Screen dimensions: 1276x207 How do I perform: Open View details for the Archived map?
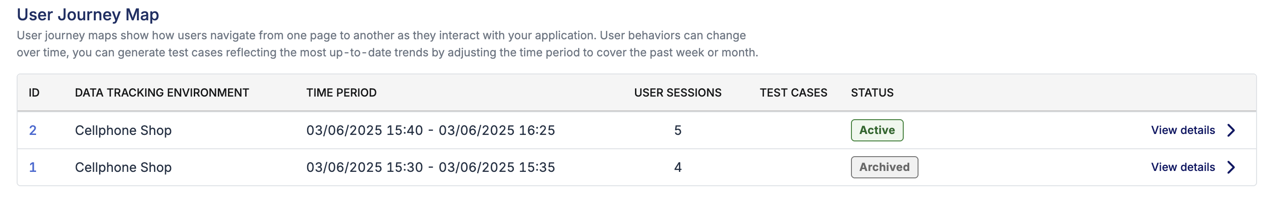pos(1183,167)
